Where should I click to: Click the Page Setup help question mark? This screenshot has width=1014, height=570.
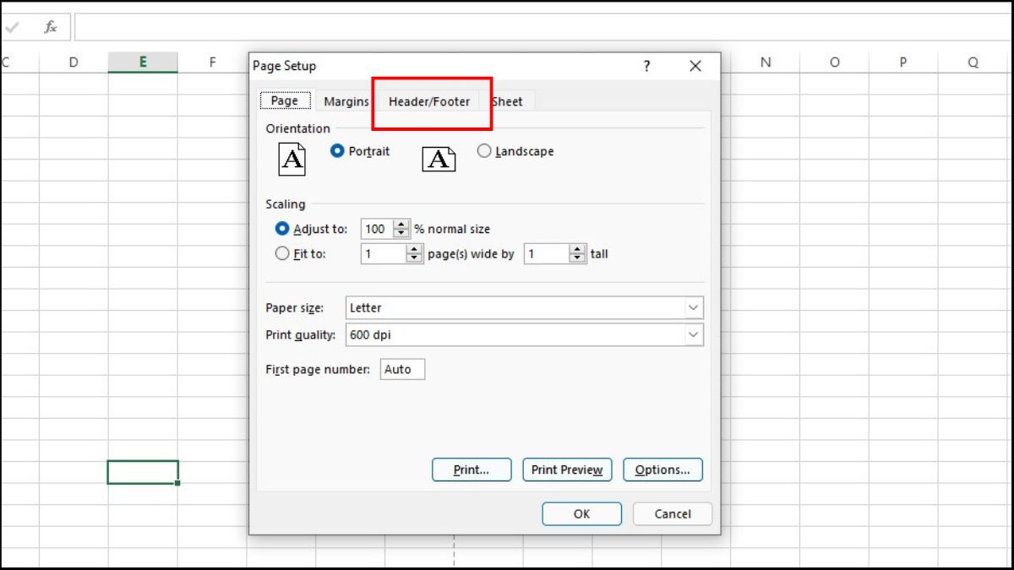tap(646, 66)
